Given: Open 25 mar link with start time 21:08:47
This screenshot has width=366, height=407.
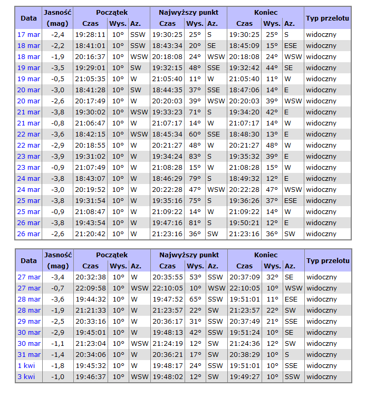Looking at the screenshot, I should (x=28, y=212).
